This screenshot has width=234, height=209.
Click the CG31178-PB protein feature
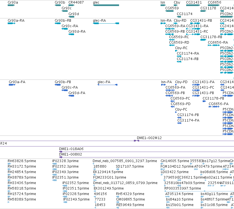click(x=213, y=98)
